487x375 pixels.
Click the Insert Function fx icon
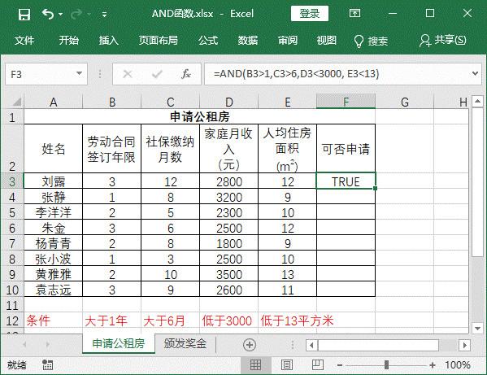pyautogui.click(x=185, y=74)
